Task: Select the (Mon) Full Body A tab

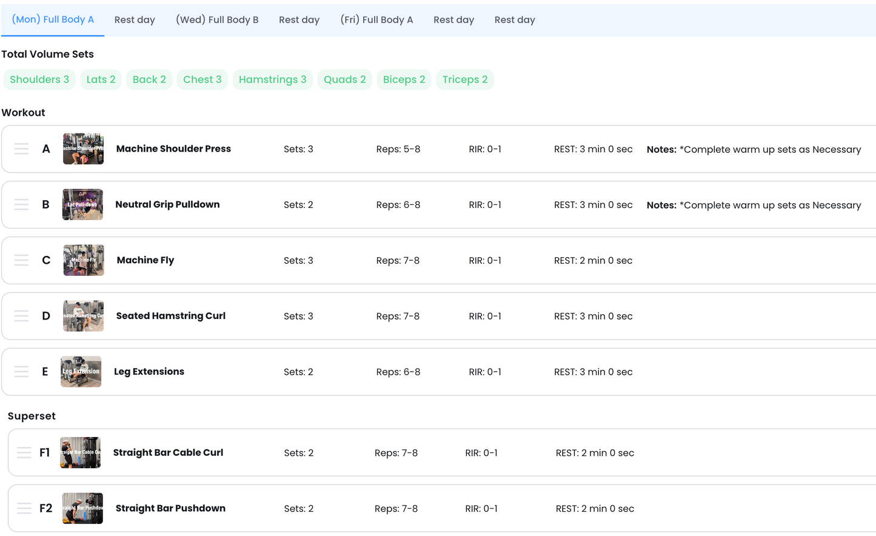Action: click(x=53, y=20)
